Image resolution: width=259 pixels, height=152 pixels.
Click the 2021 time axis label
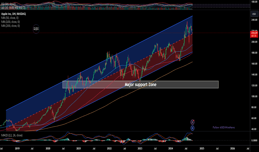click(x=79, y=149)
